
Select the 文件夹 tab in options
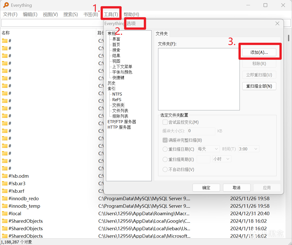(162, 34)
